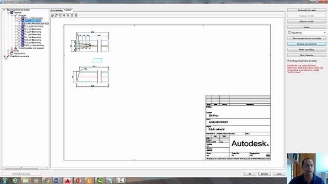
Task: Collapse the Documentos do projeto tree node
Action: click(x=4, y=10)
